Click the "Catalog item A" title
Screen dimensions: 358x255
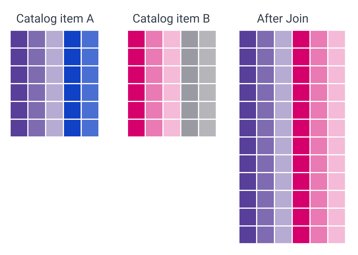(55, 19)
